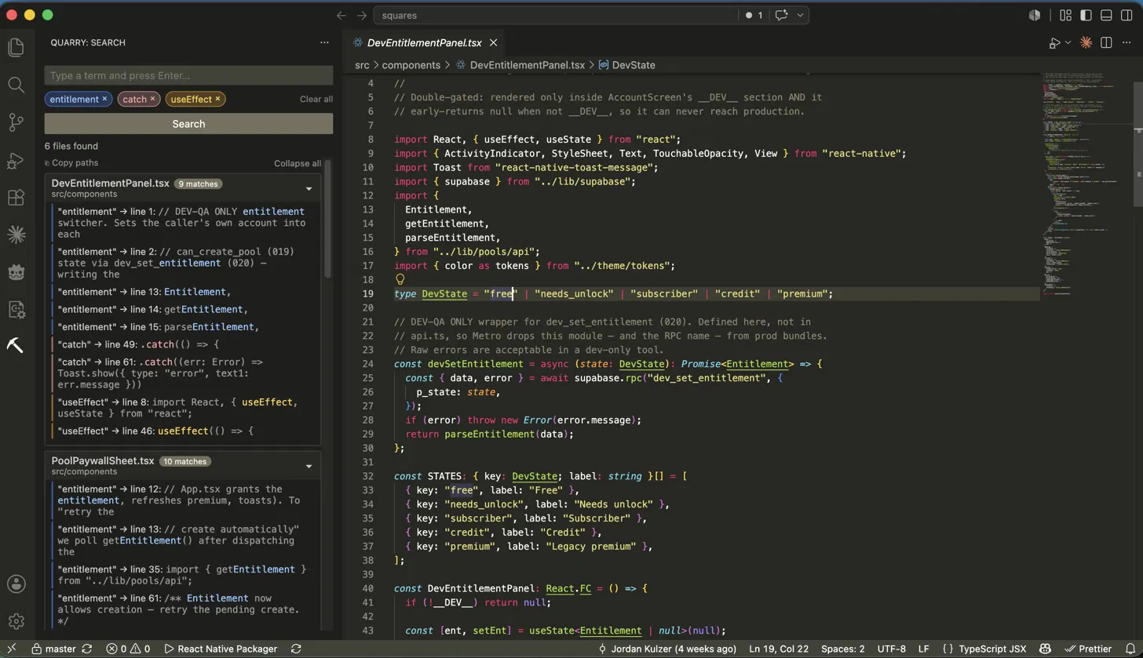Open Run and Debug view
This screenshot has width=1143, height=658.
click(16, 160)
